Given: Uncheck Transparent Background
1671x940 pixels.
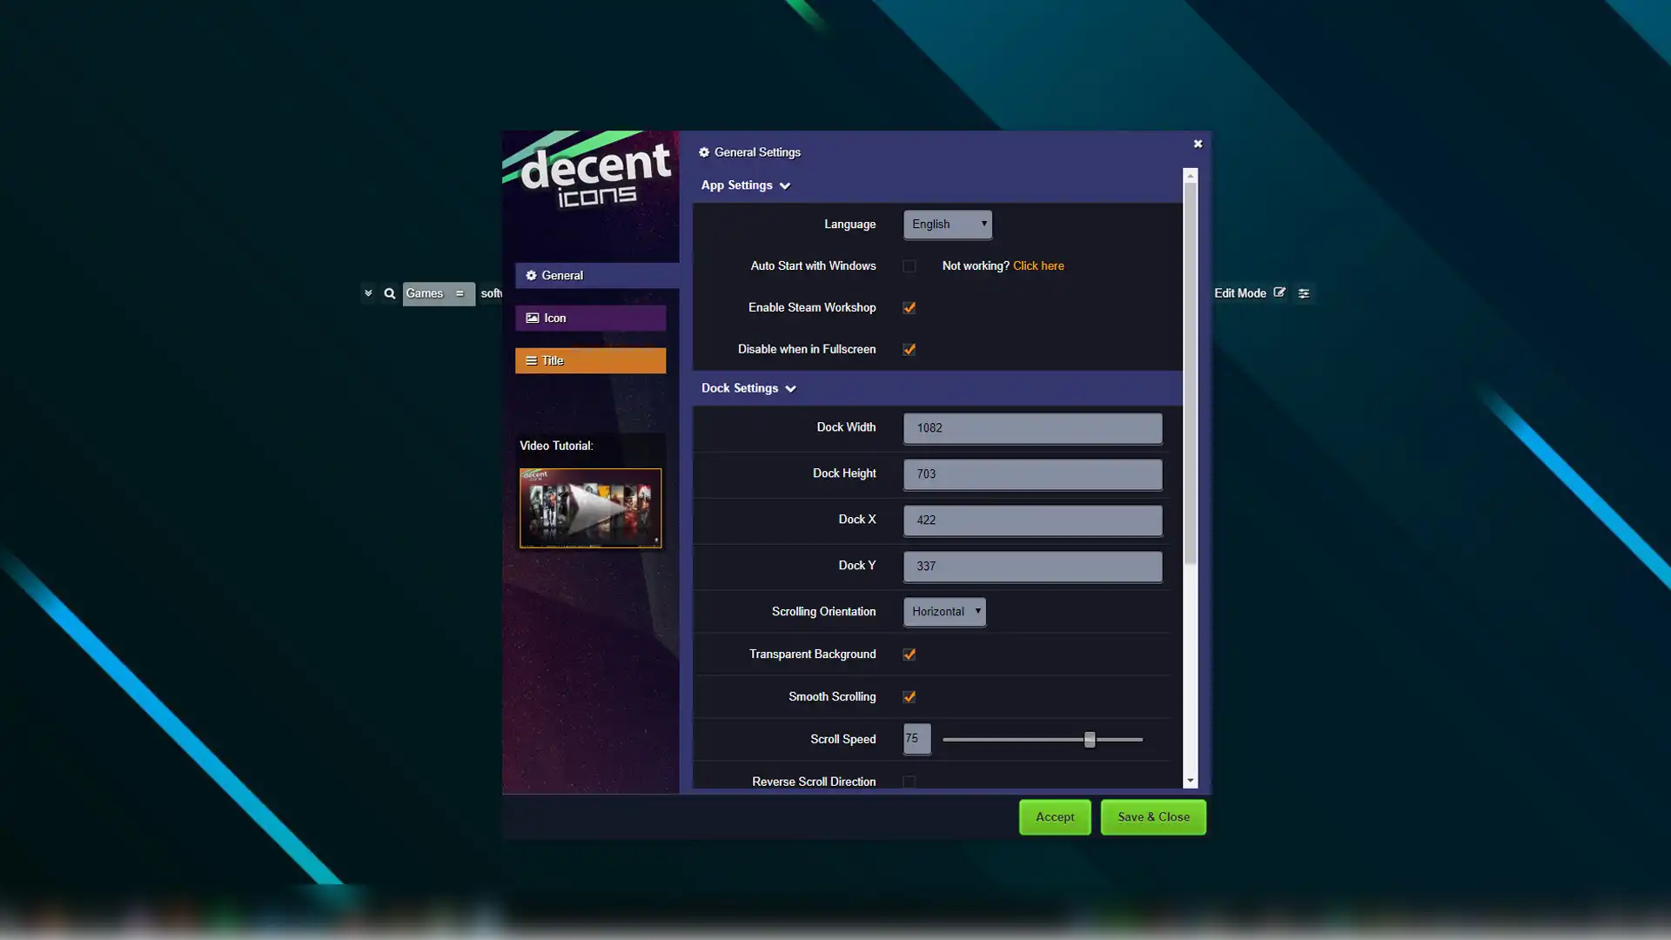Looking at the screenshot, I should click(x=909, y=654).
